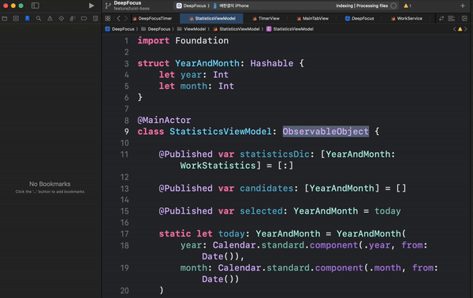The image size is (473, 298).
Task: Open the Project navigator folder icon
Action: tap(5, 18)
